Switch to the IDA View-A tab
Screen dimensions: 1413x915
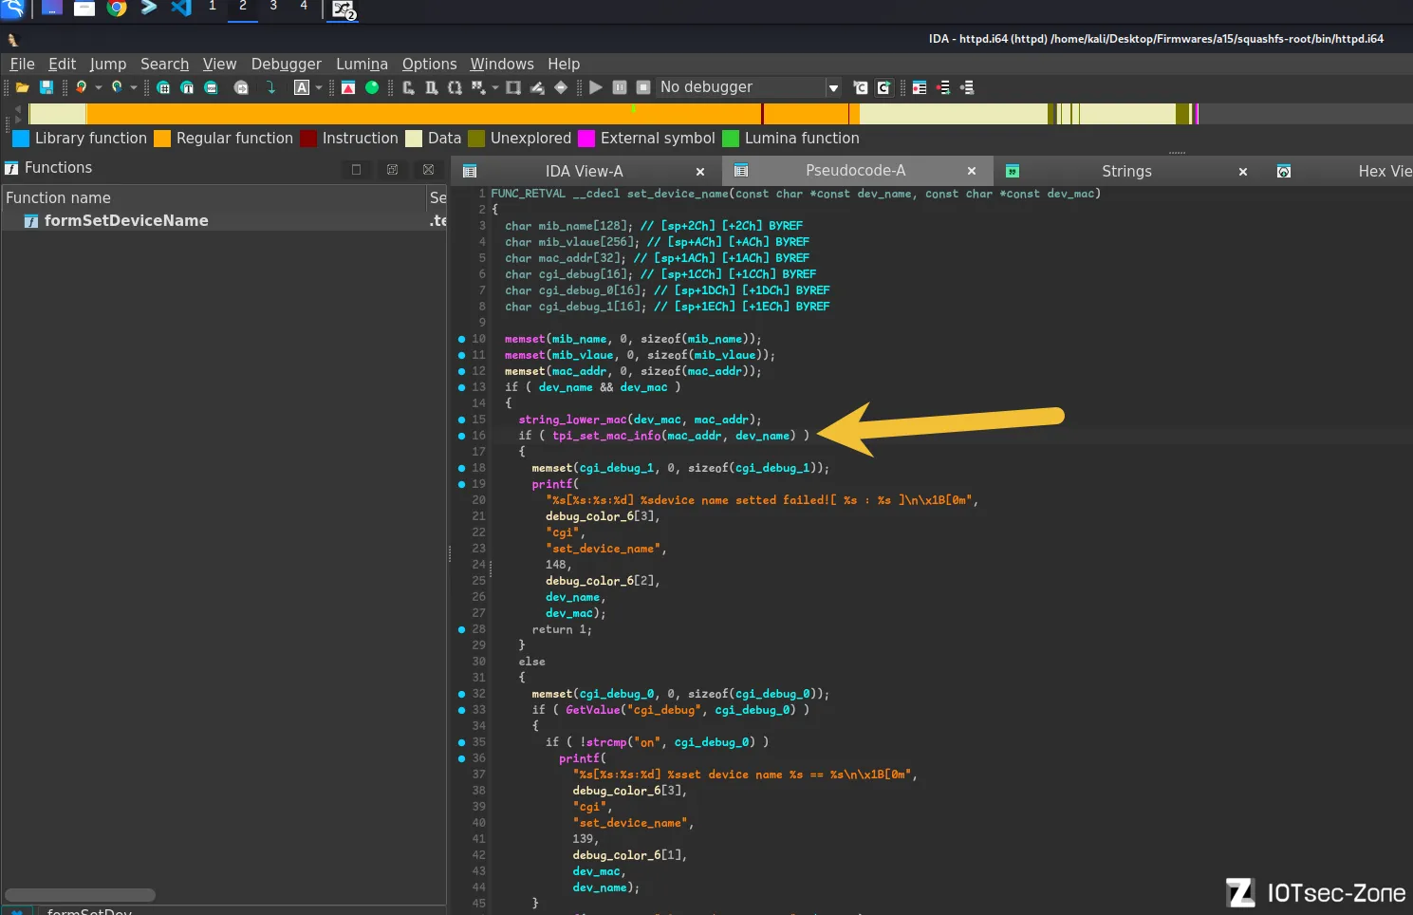click(584, 171)
